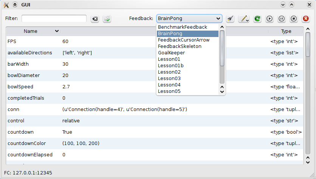Choose FeedbackSkeleton from the dropdown list
Viewport: 316px width, 179px height.
coord(180,46)
